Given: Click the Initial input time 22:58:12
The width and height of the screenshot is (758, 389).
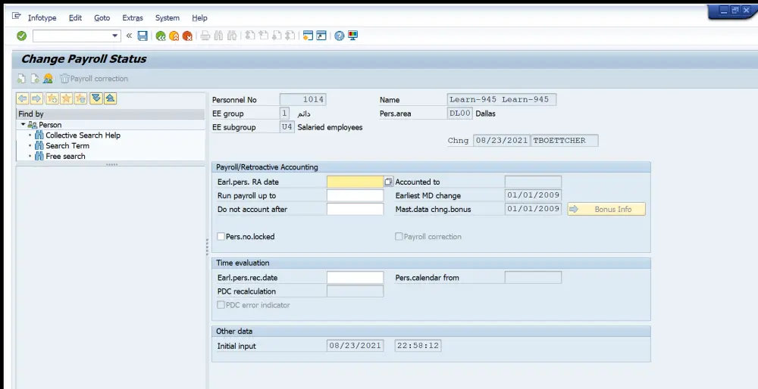Looking at the screenshot, I should click(x=418, y=346).
